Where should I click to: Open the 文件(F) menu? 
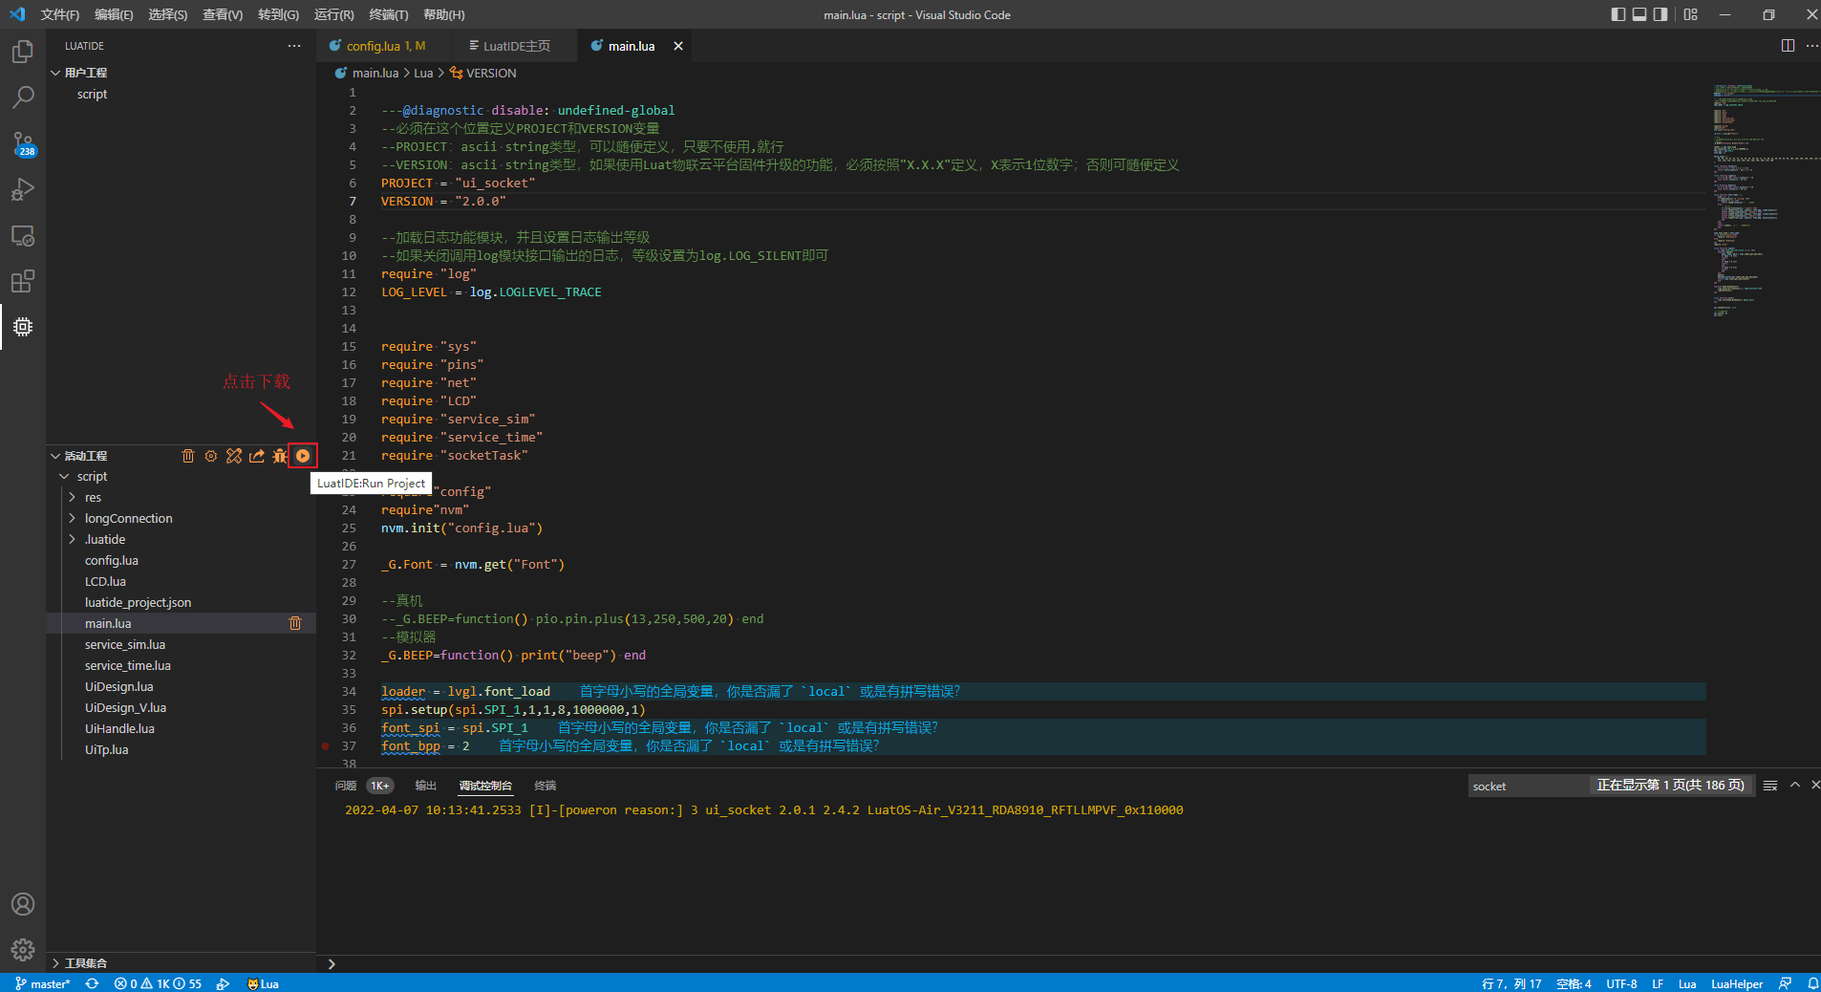(60, 14)
